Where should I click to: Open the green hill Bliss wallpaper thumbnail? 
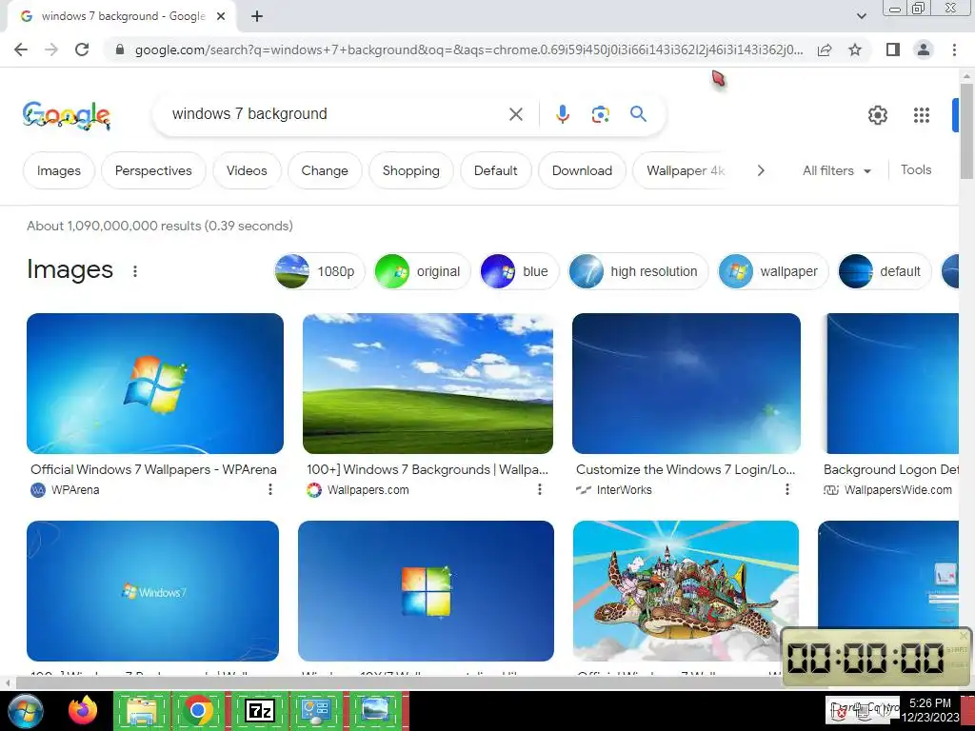point(428,384)
